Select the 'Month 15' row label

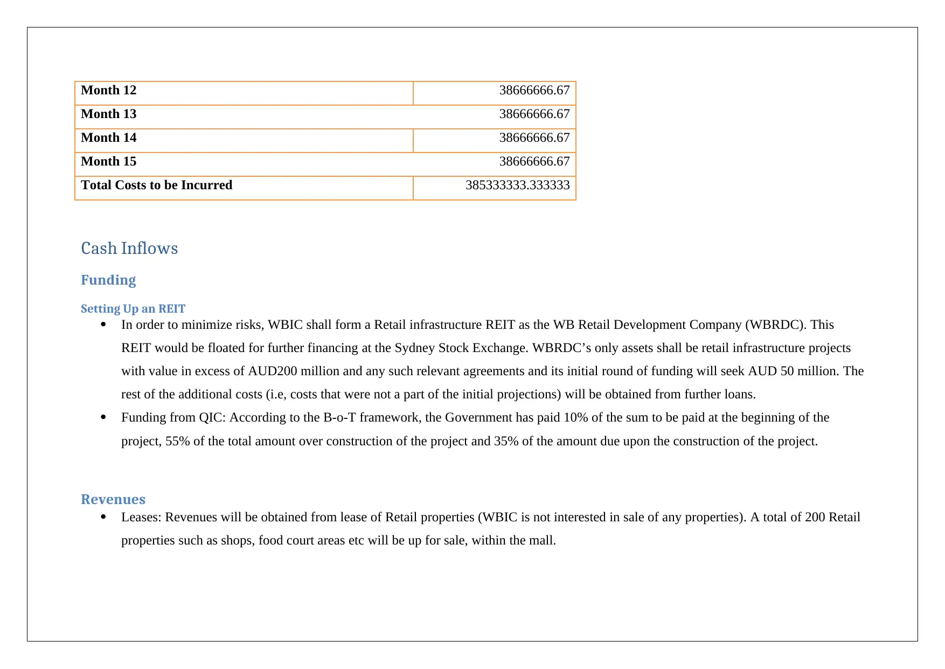coord(108,161)
